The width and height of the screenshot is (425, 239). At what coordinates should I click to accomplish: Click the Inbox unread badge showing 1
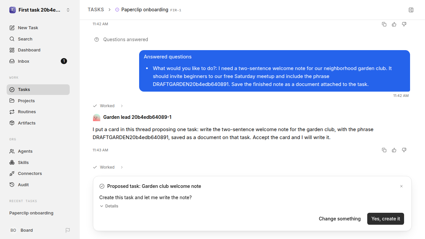click(64, 61)
